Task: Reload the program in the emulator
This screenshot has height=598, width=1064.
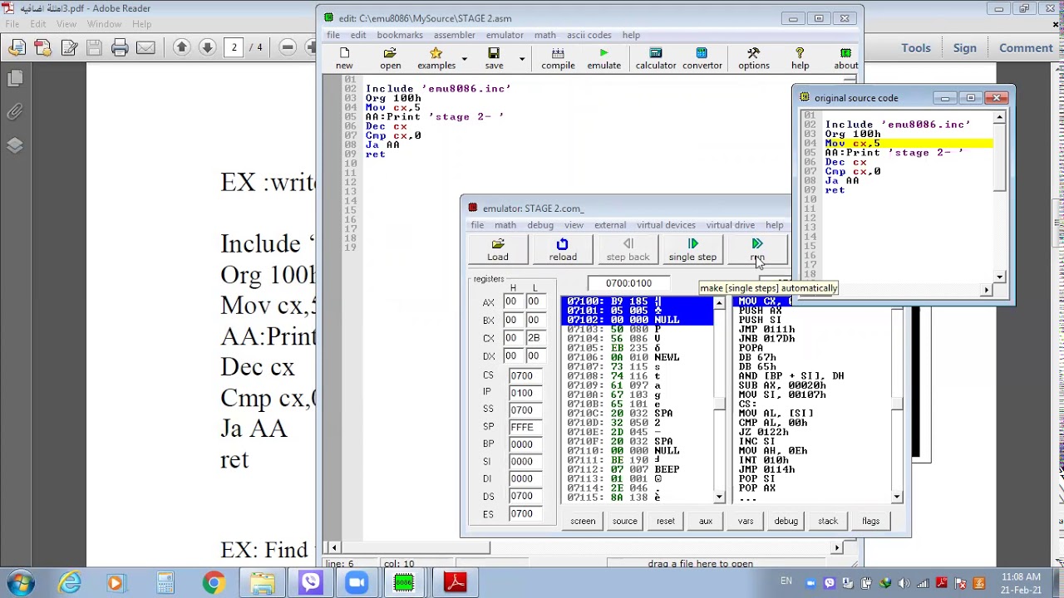Action: click(x=563, y=249)
